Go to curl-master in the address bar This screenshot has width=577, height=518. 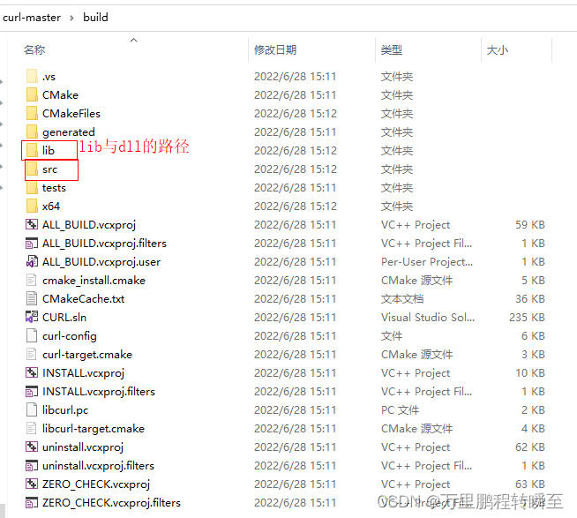[32, 18]
